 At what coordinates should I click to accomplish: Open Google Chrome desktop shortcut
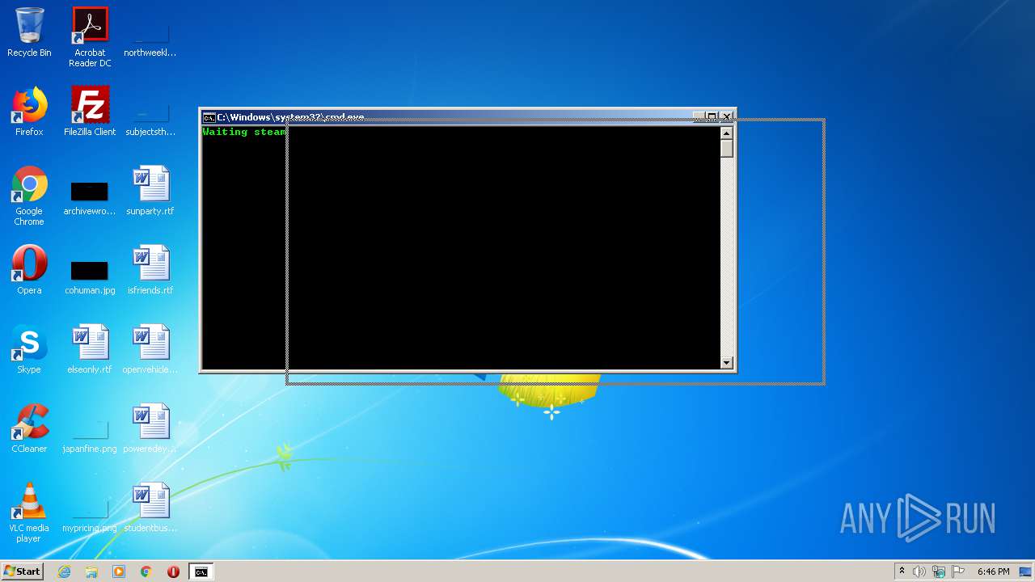[29, 196]
